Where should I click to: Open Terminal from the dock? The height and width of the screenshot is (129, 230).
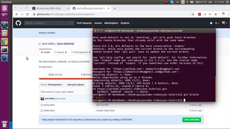click(5, 50)
